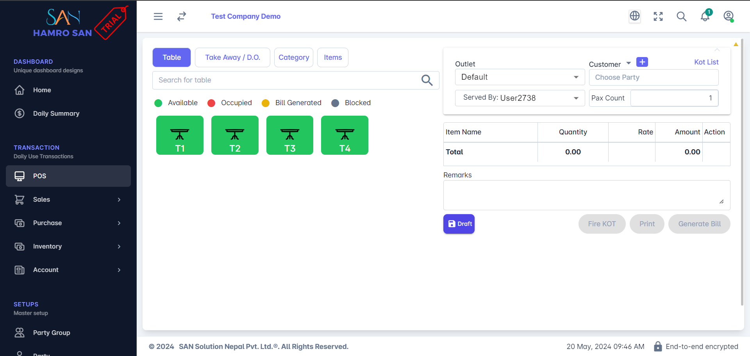Screen dimensions: 750x356
Task: Enter fullscreen mode via expand icon
Action: point(658,16)
